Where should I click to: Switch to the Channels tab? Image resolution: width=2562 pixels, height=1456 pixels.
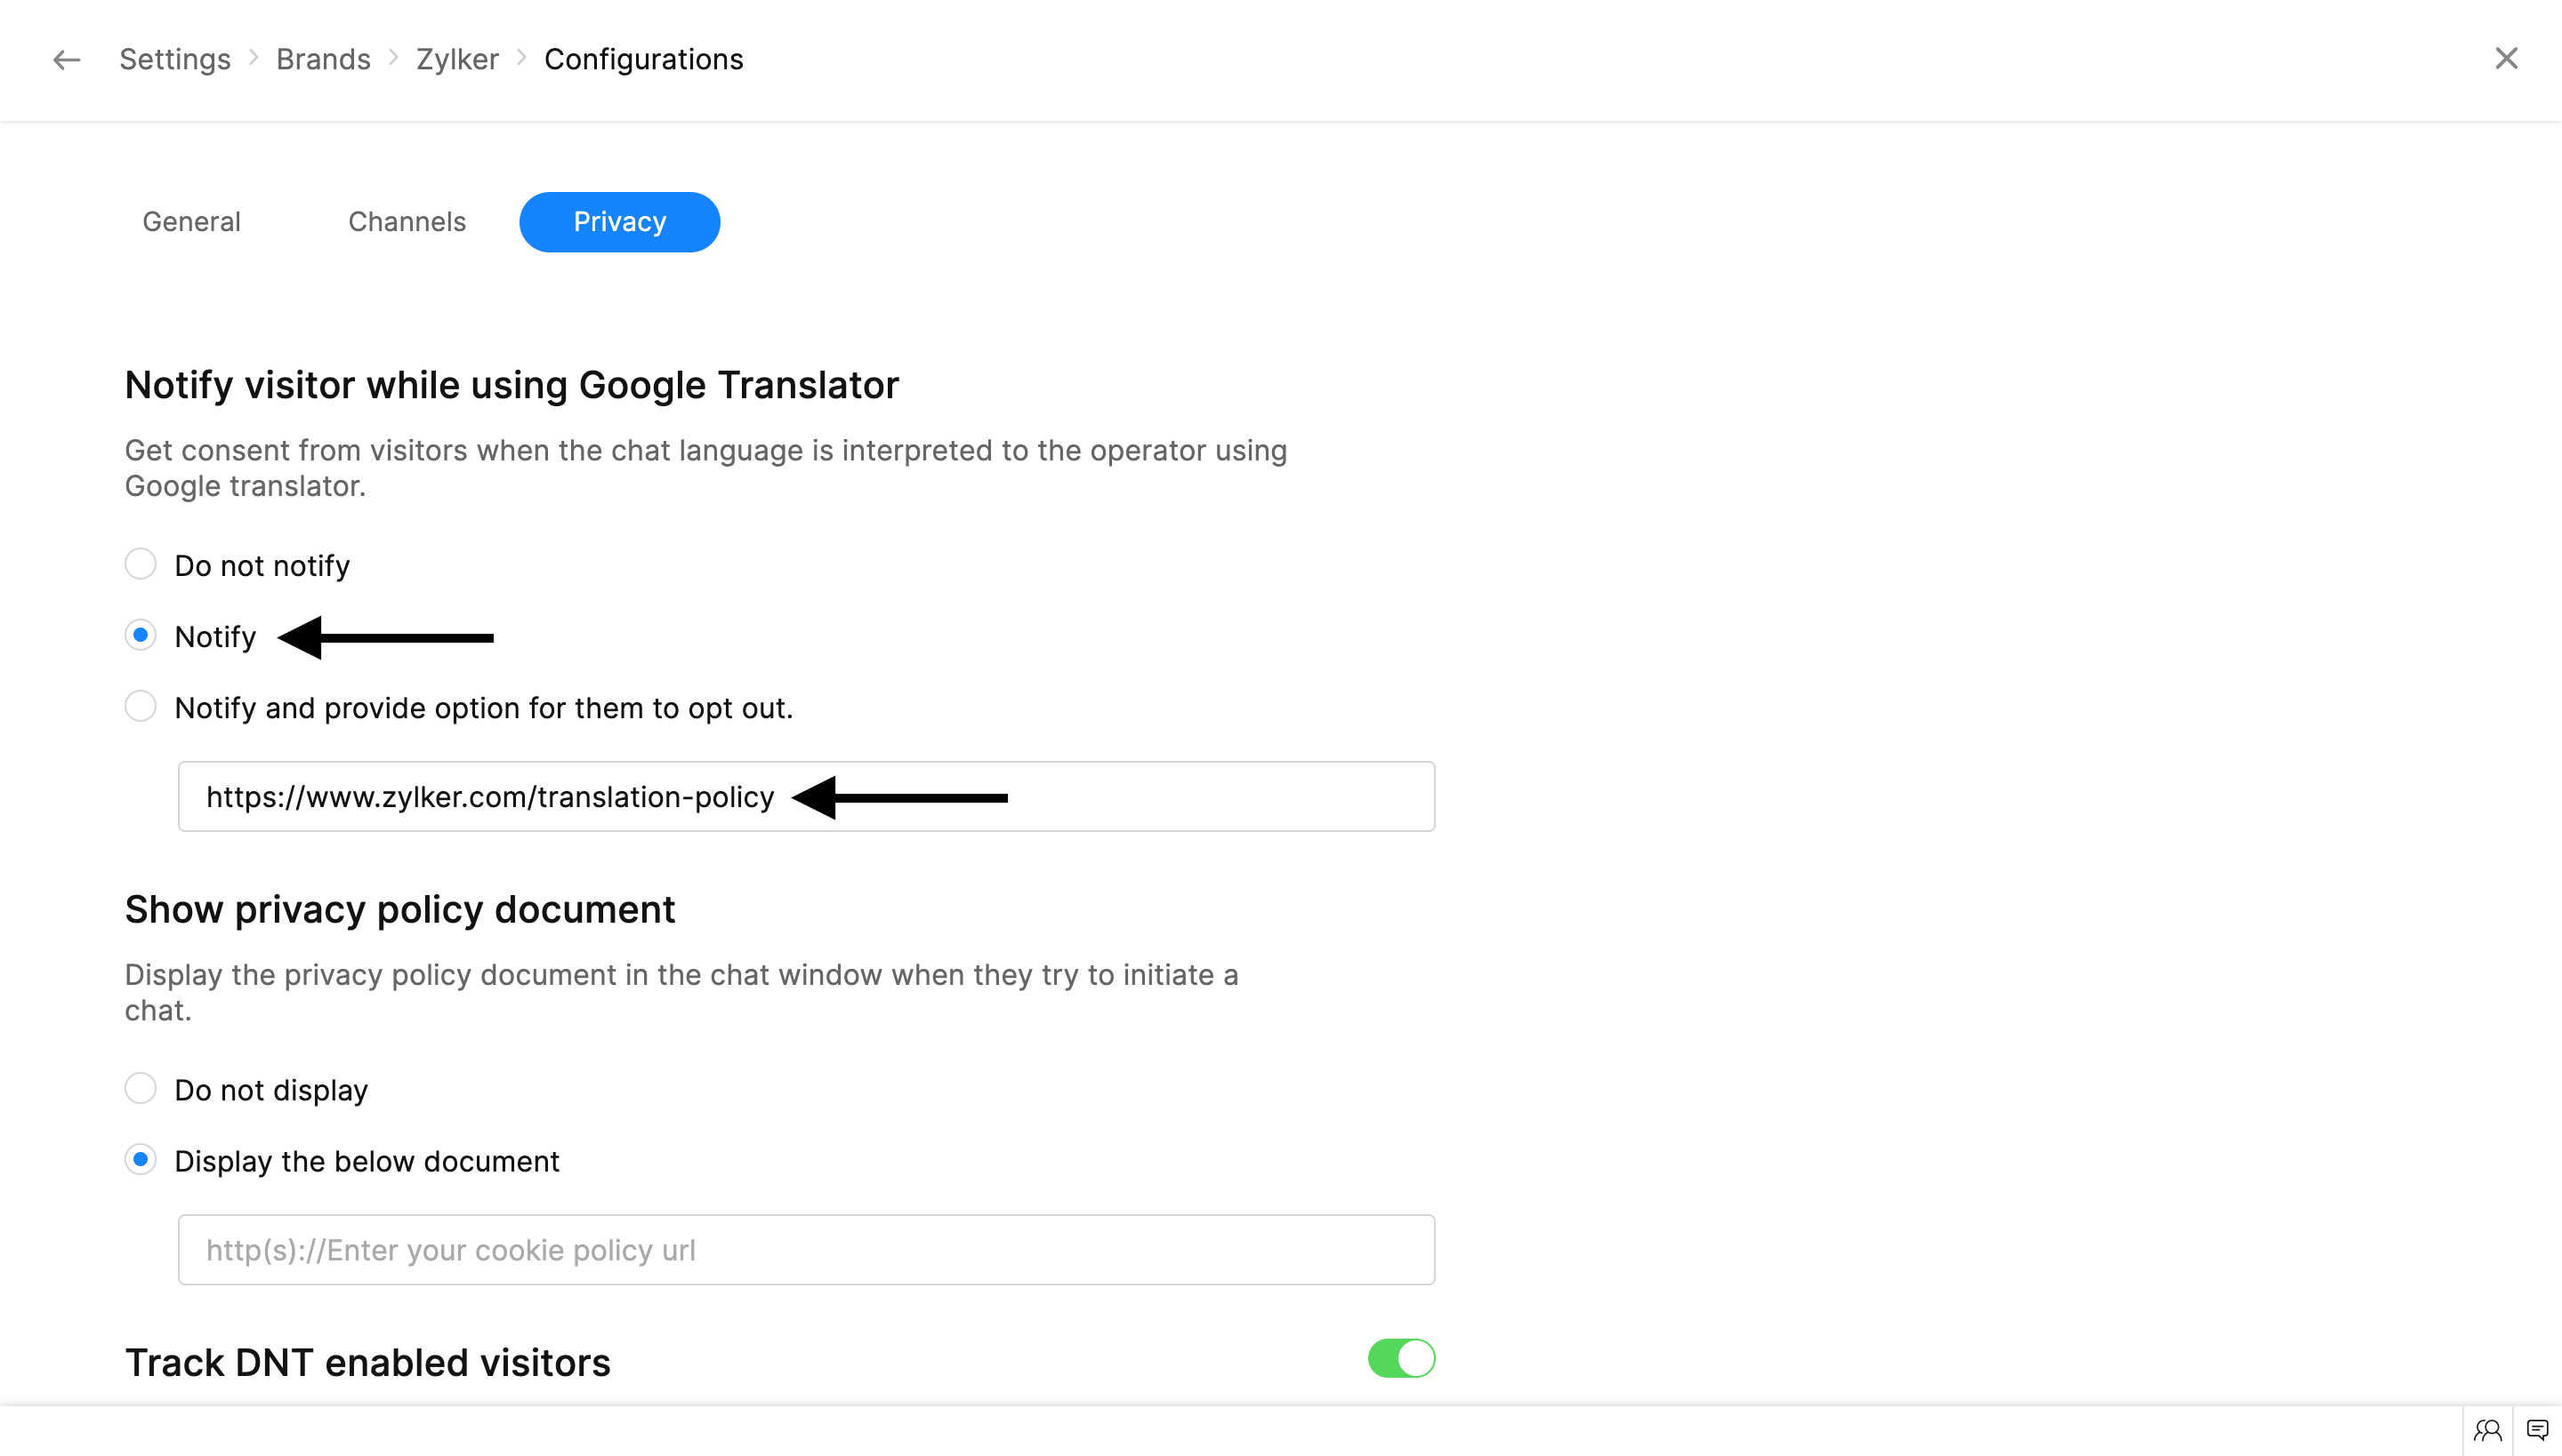click(x=407, y=222)
